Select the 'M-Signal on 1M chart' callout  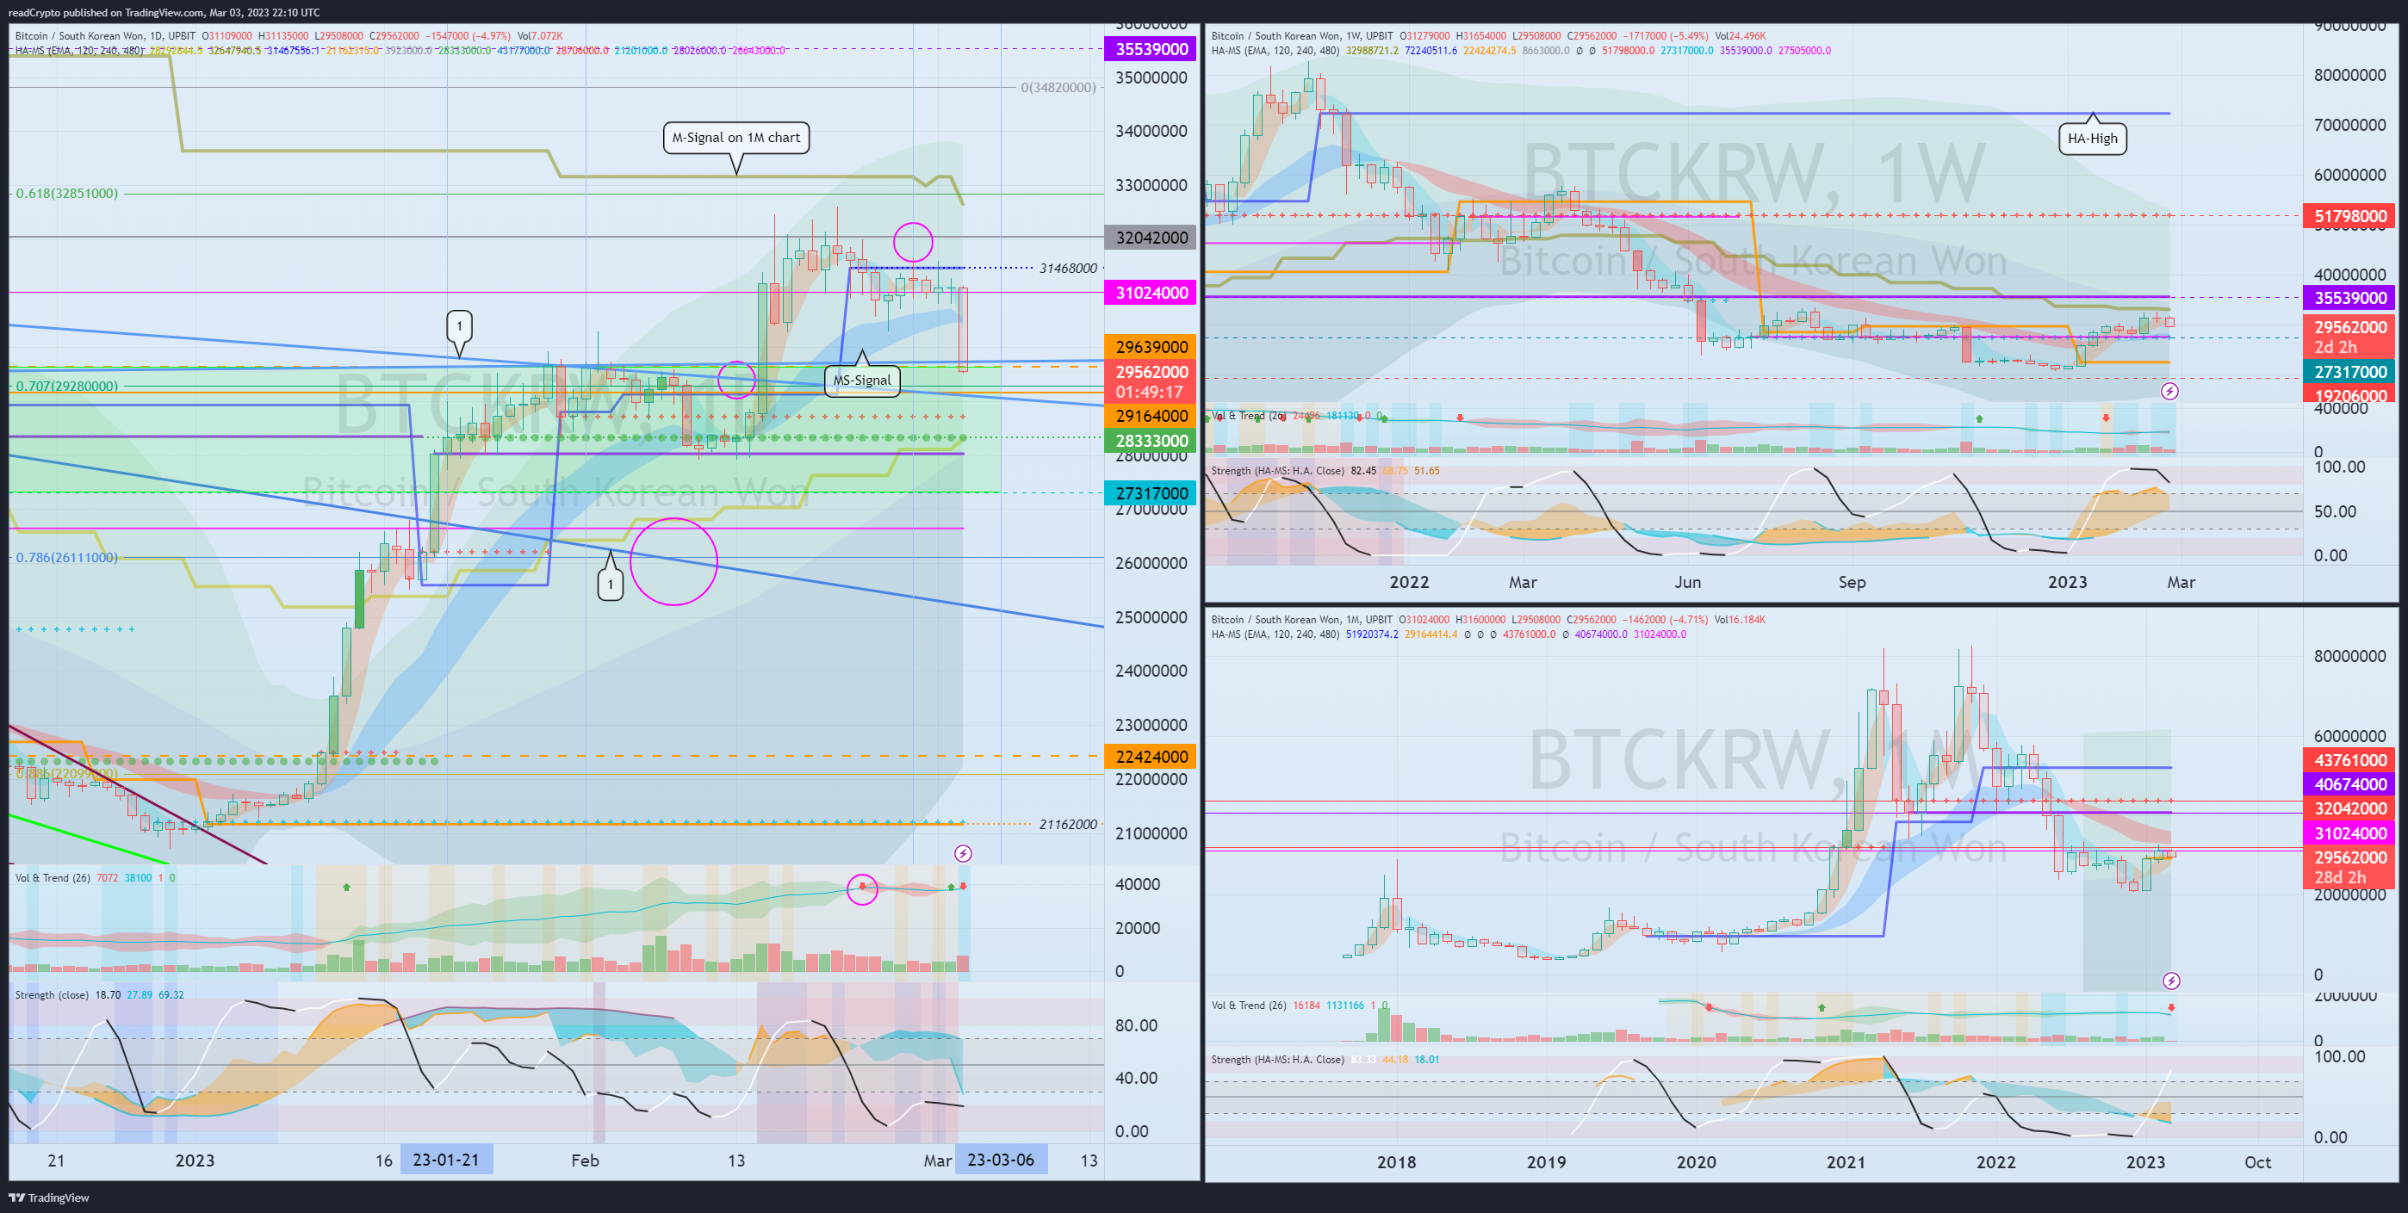coord(736,138)
